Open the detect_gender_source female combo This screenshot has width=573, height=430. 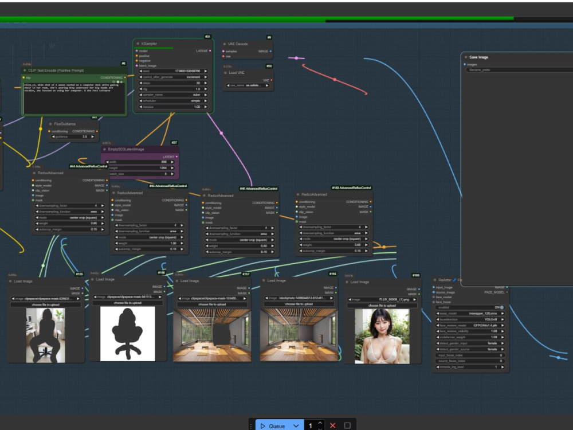[x=470, y=349]
